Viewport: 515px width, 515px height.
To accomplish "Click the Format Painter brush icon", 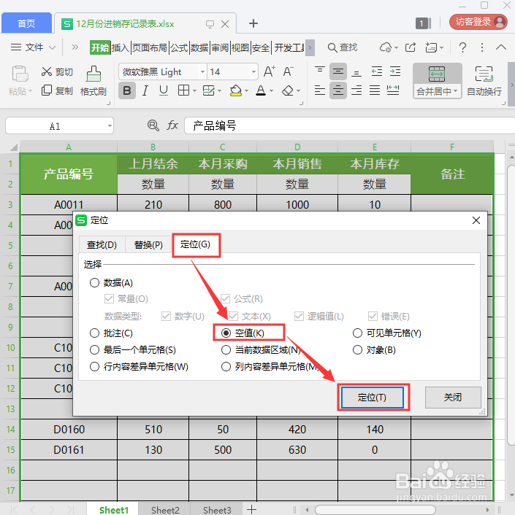I will (94, 74).
